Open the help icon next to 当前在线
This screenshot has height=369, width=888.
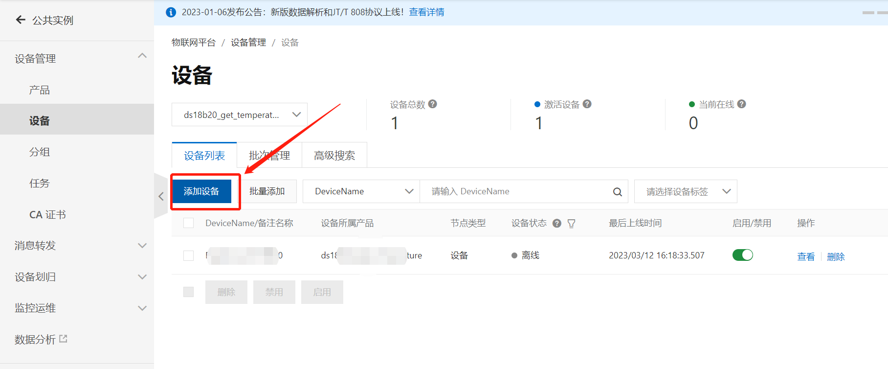point(741,104)
